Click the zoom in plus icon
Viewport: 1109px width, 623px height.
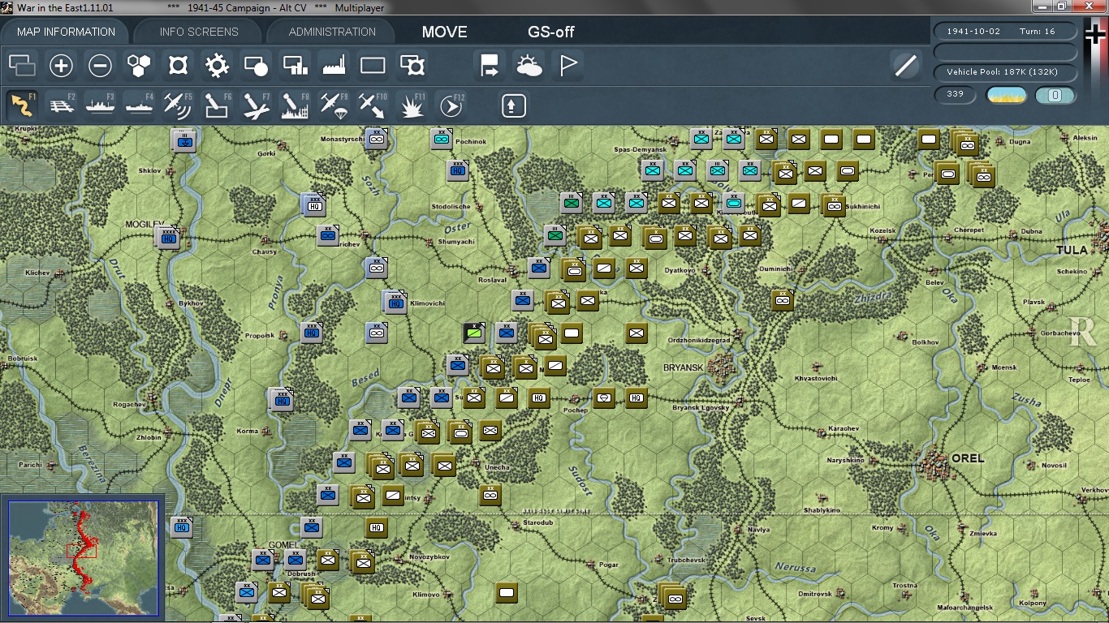coord(62,66)
